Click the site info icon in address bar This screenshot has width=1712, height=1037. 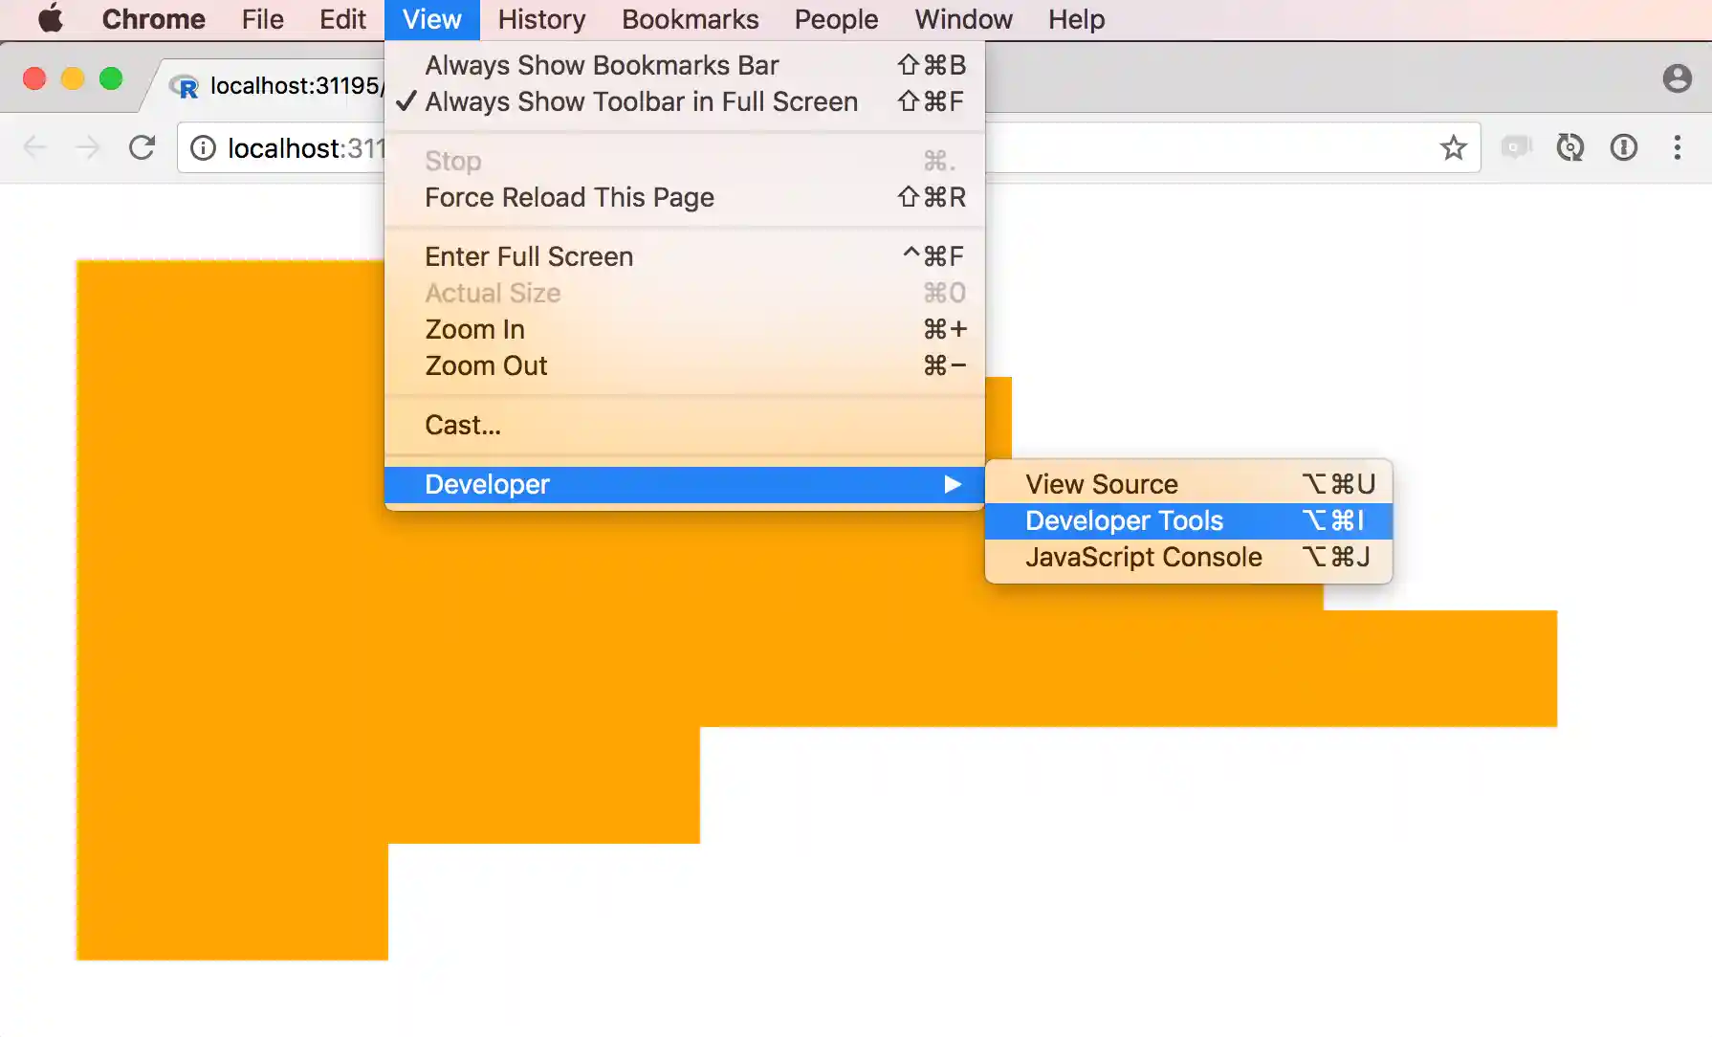coord(203,148)
